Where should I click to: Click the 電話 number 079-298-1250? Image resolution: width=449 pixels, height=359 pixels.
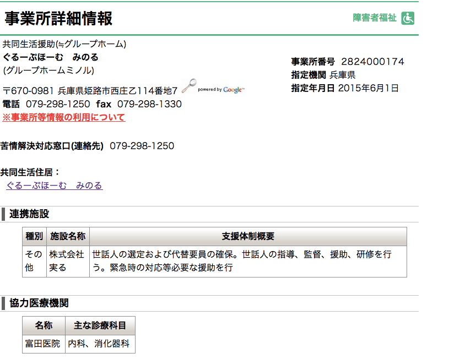pyautogui.click(x=58, y=104)
